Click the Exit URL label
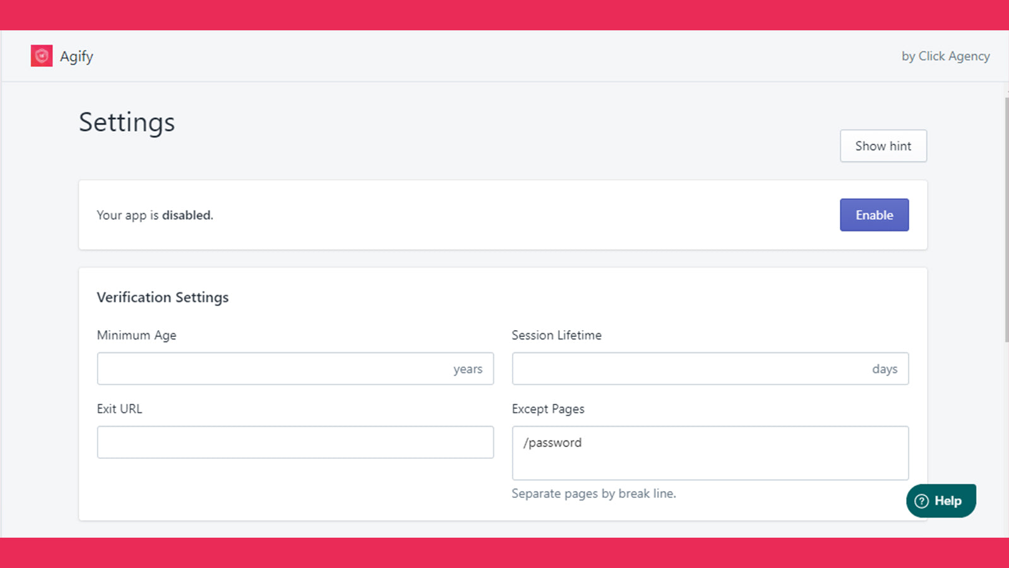1009x568 pixels. tap(120, 409)
